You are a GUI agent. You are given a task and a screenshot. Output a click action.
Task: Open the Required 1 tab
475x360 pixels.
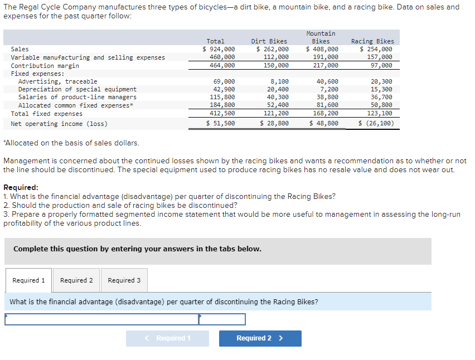28,280
